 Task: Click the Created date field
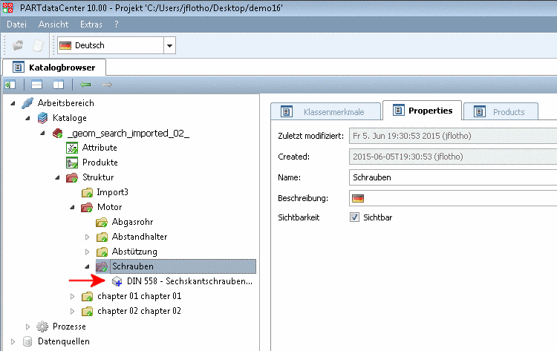click(x=453, y=157)
